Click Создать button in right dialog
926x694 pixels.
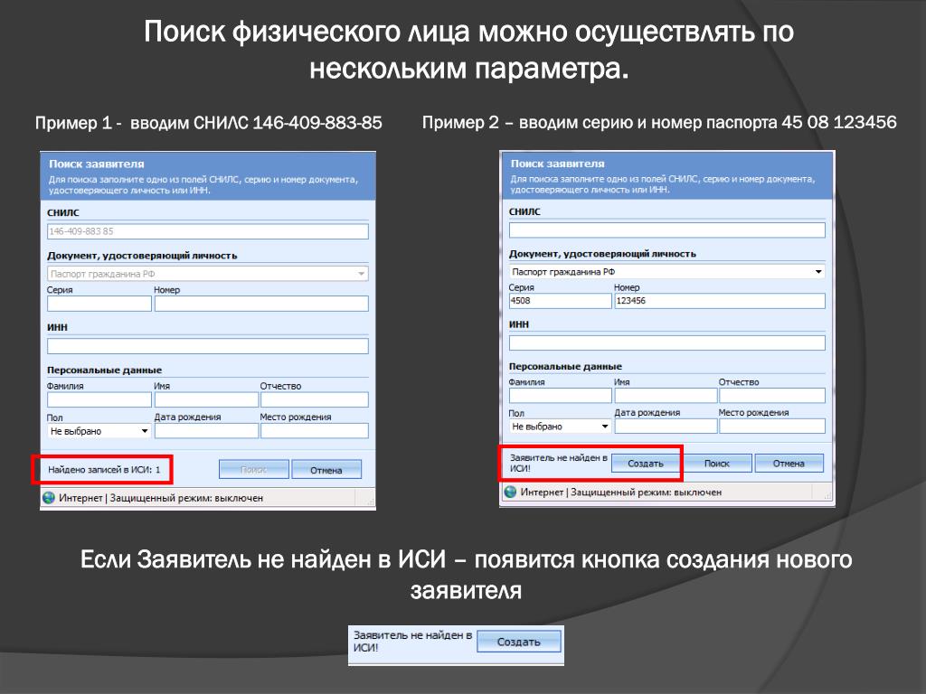[x=646, y=464]
